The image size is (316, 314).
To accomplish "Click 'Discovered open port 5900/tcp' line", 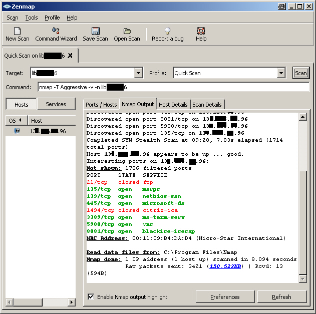I will tap(167, 126).
